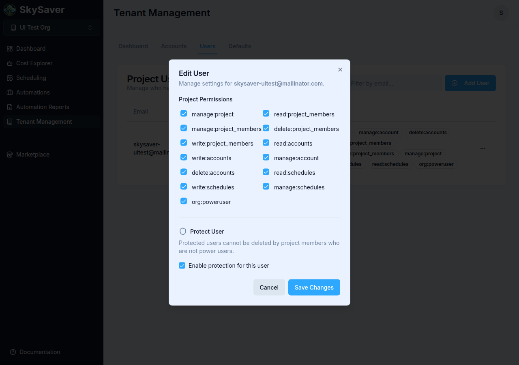Click the Add User button
This screenshot has height=365, width=519.
click(470, 83)
